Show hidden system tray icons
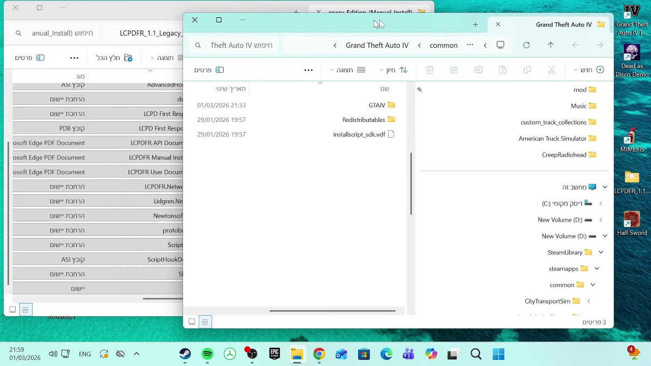651x366 pixels. [x=136, y=354]
